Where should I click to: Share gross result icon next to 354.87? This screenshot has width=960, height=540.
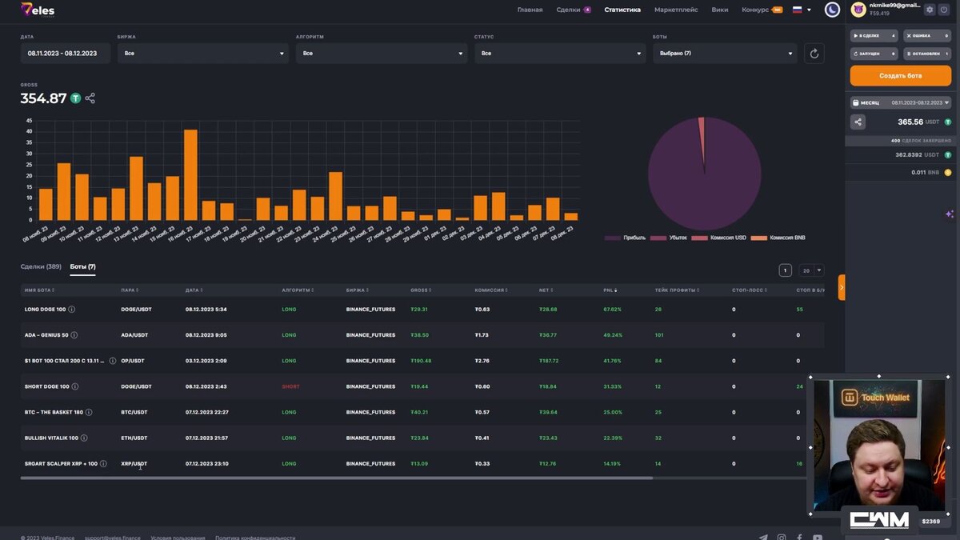pyautogui.click(x=90, y=98)
